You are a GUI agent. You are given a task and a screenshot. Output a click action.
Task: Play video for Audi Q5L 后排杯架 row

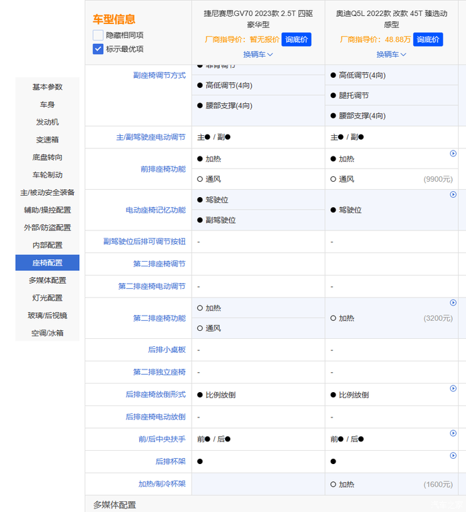[x=453, y=455]
